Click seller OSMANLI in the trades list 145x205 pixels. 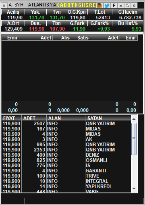tap(97, 160)
